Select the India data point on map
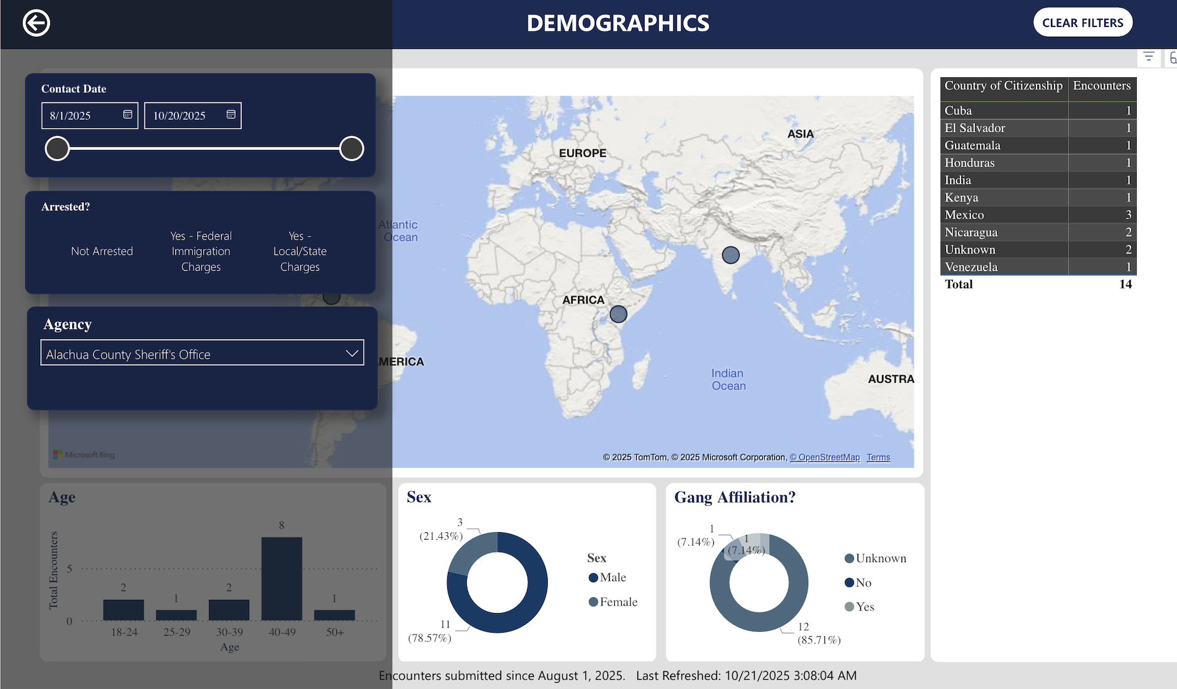This screenshot has height=689, width=1177. tap(730, 255)
